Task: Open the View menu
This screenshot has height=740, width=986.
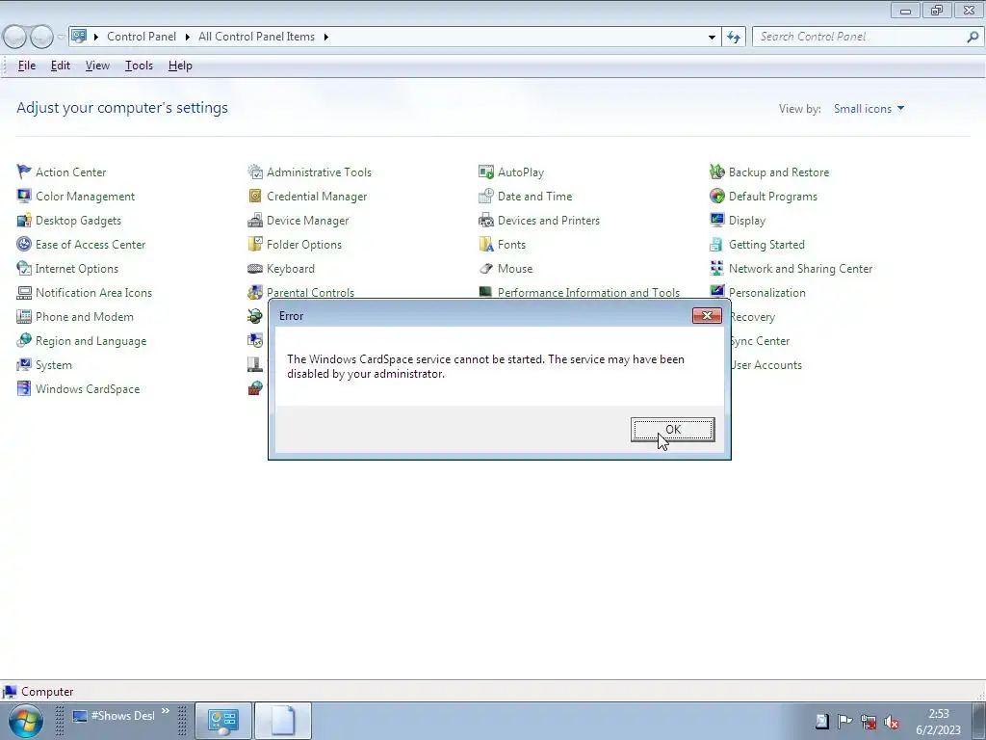Action: (x=97, y=66)
